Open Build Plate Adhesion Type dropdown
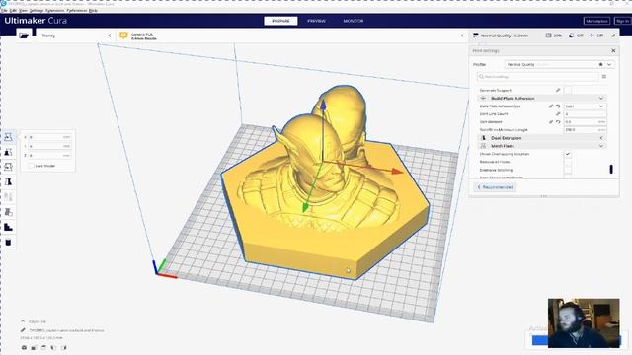 pos(585,106)
